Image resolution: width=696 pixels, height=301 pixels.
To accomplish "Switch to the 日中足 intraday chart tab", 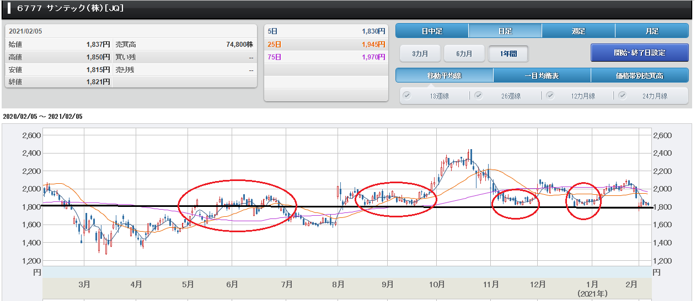I will (x=432, y=31).
